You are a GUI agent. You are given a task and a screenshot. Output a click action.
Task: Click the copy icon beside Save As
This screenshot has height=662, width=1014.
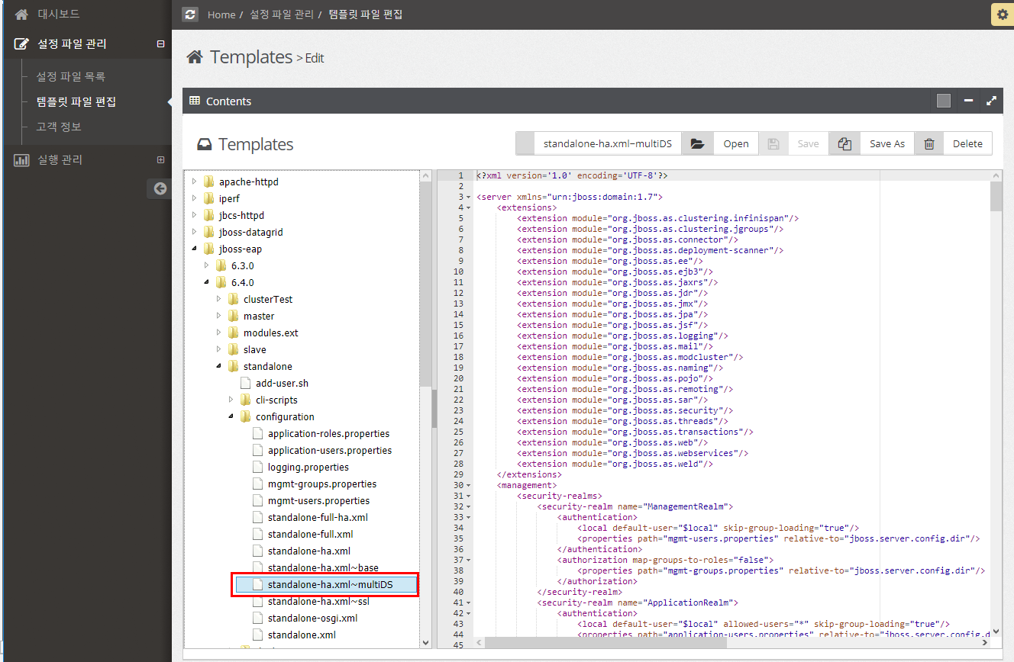[844, 143]
